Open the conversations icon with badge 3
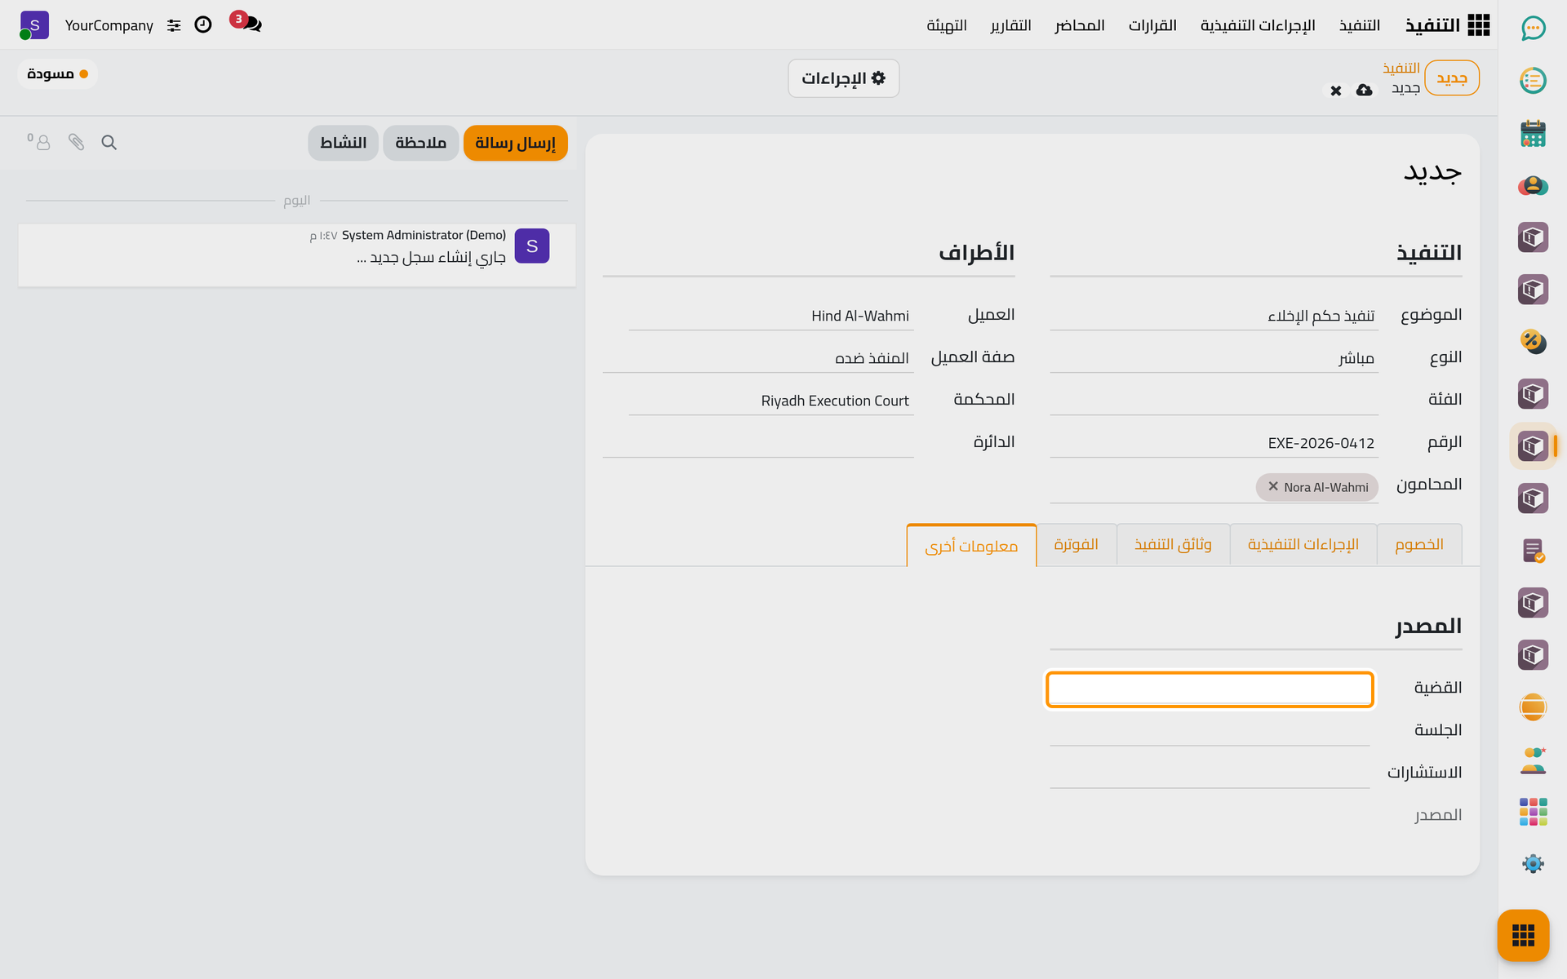 (x=246, y=23)
